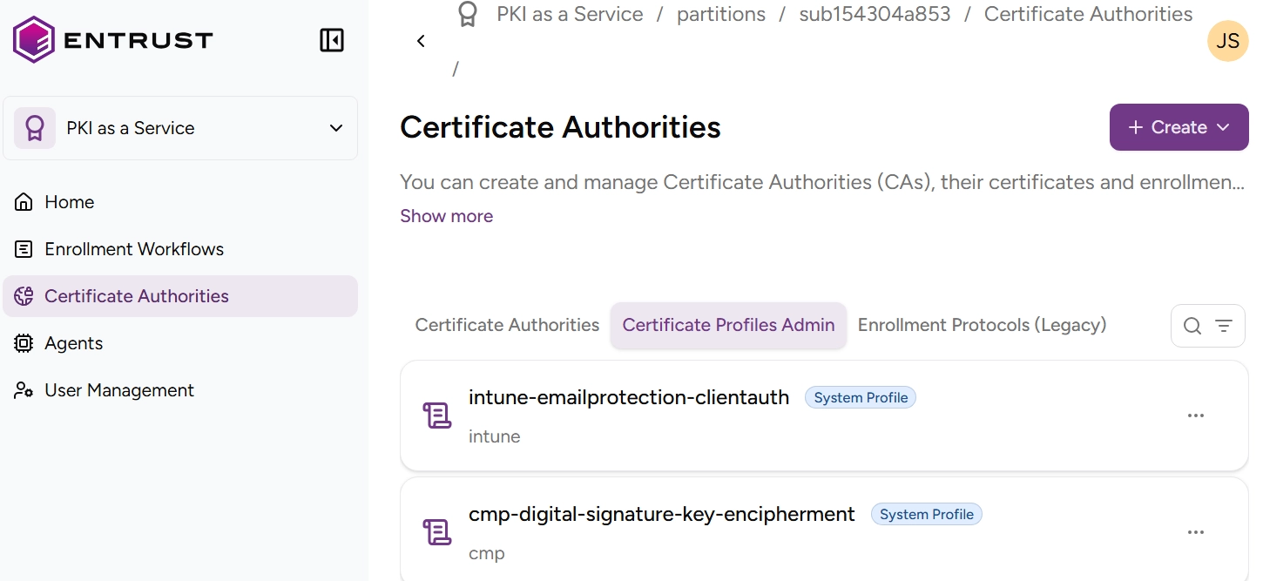This screenshot has height=581, width=1263.
Task: Expand description with Show more
Action: 446,216
